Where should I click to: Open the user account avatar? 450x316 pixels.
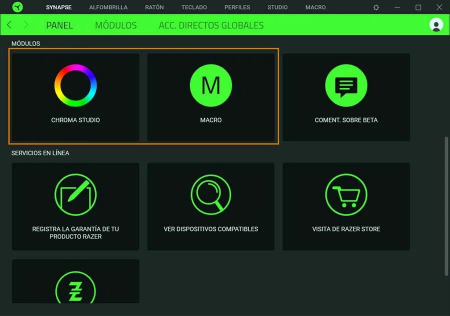coord(436,25)
